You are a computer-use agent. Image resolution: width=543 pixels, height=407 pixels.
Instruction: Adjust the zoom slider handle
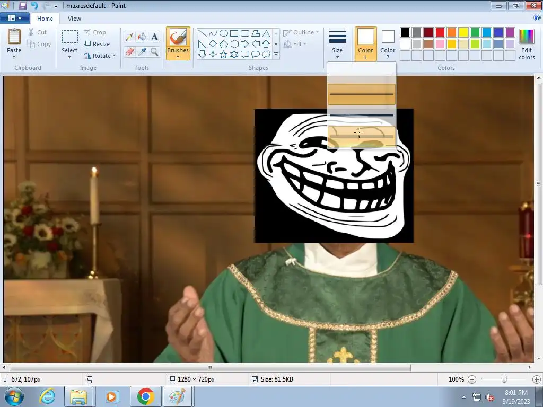click(x=504, y=379)
